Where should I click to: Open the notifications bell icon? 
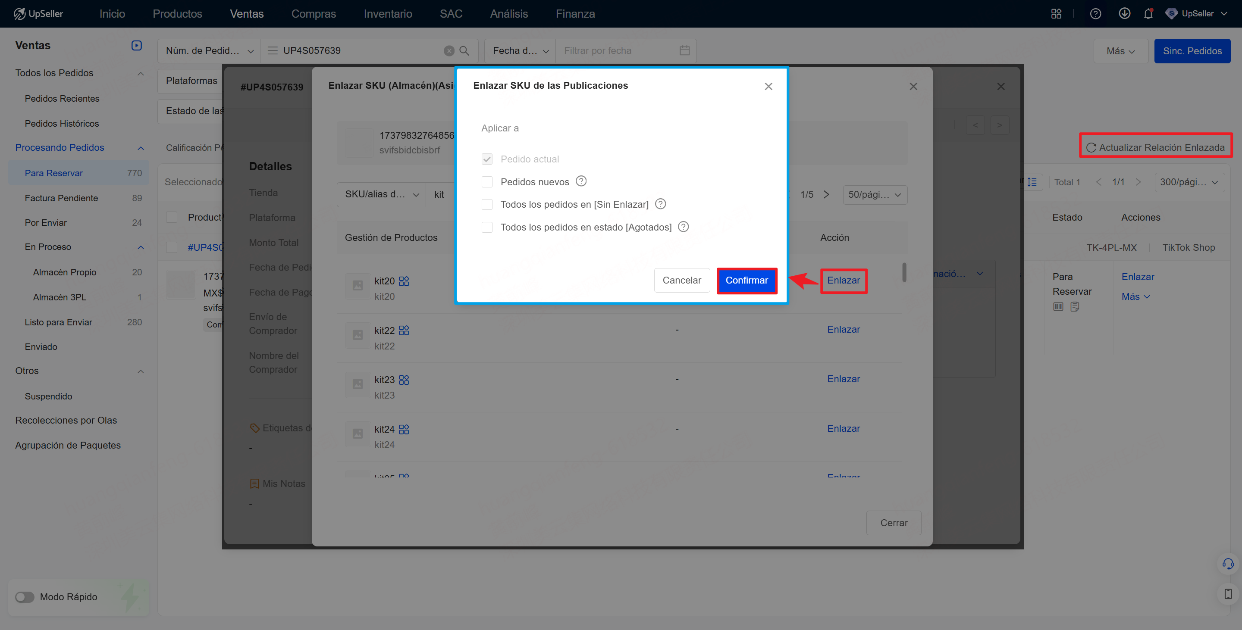1148,13
